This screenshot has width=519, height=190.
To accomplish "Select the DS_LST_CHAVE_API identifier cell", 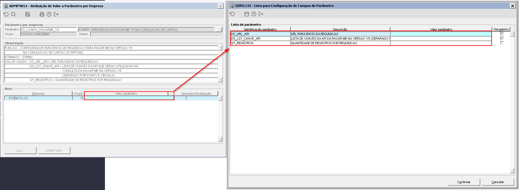I will pos(260,39).
